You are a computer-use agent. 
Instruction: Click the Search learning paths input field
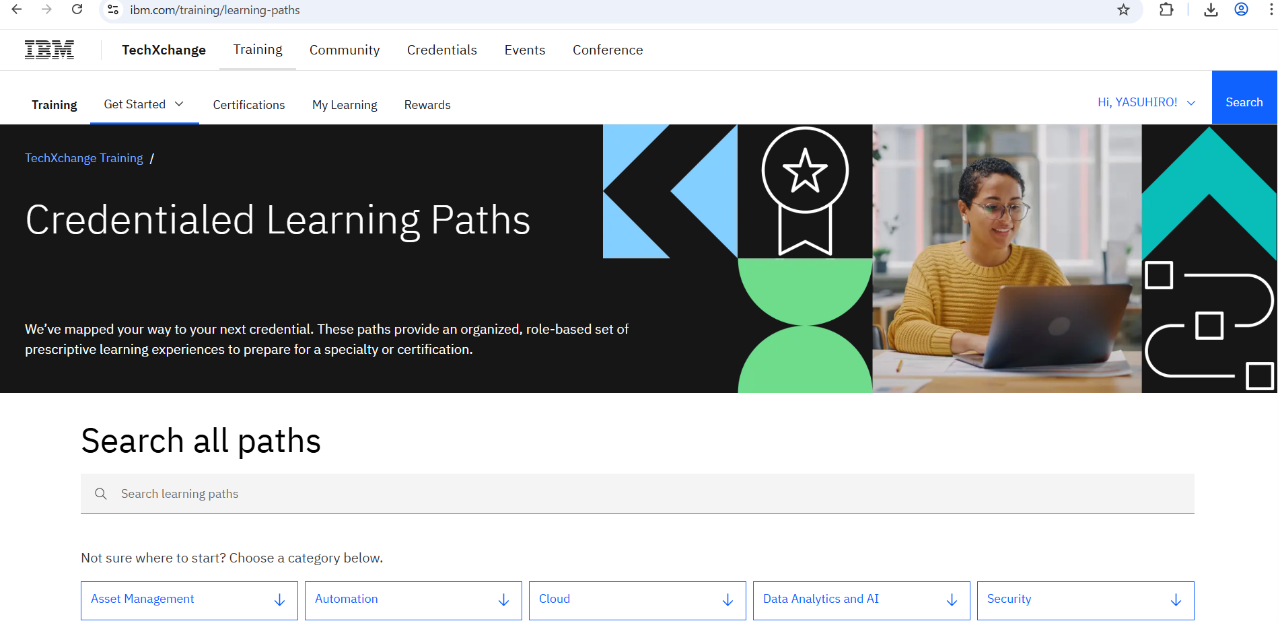(637, 494)
